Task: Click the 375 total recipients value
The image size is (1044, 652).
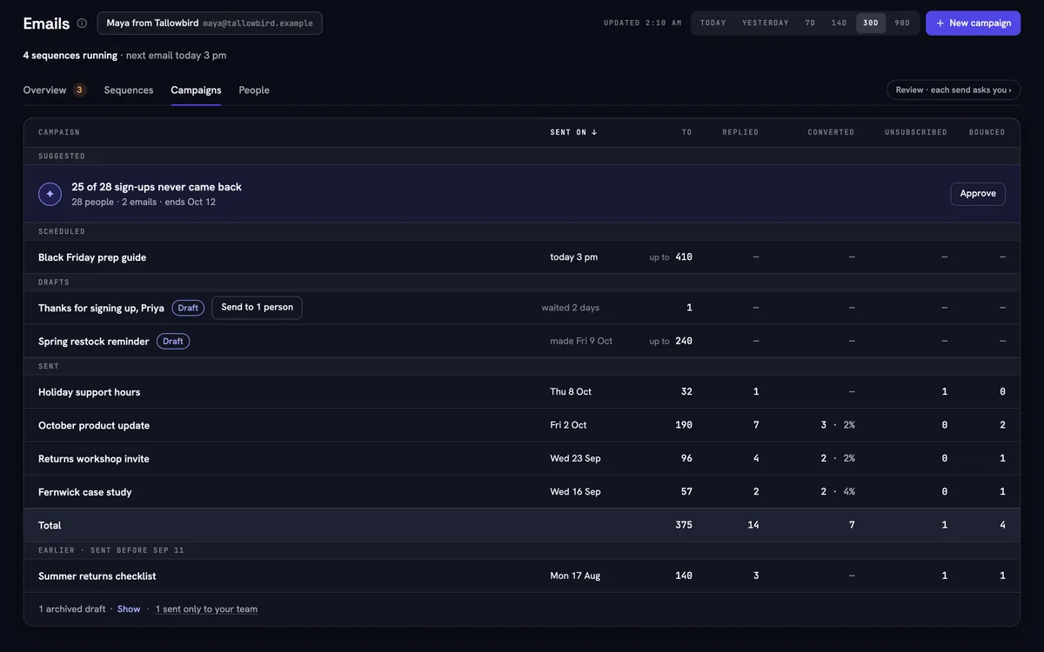Action: [684, 526]
